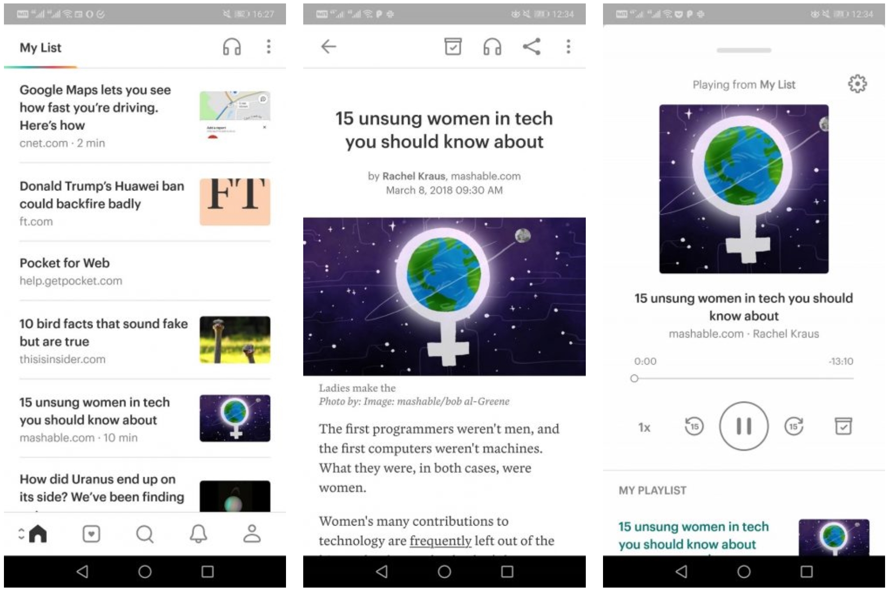Tap Android back button in My List screen
Screen dimensions: 890x592
[x=82, y=571]
